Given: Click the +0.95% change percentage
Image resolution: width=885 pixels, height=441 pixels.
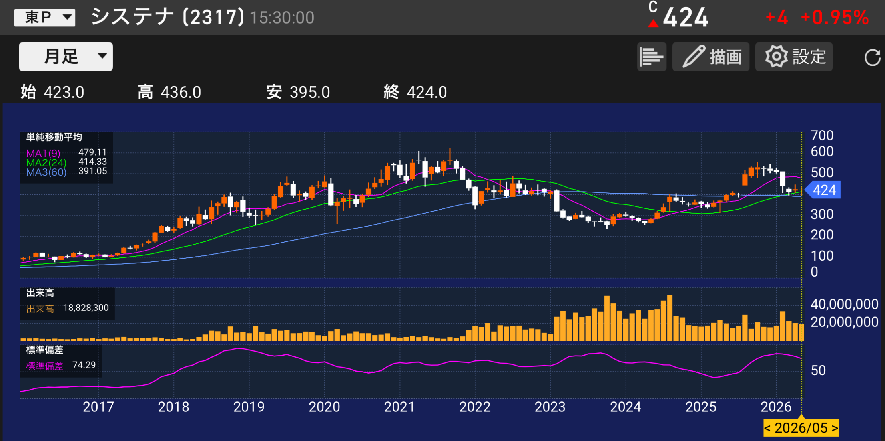Looking at the screenshot, I should point(835,18).
